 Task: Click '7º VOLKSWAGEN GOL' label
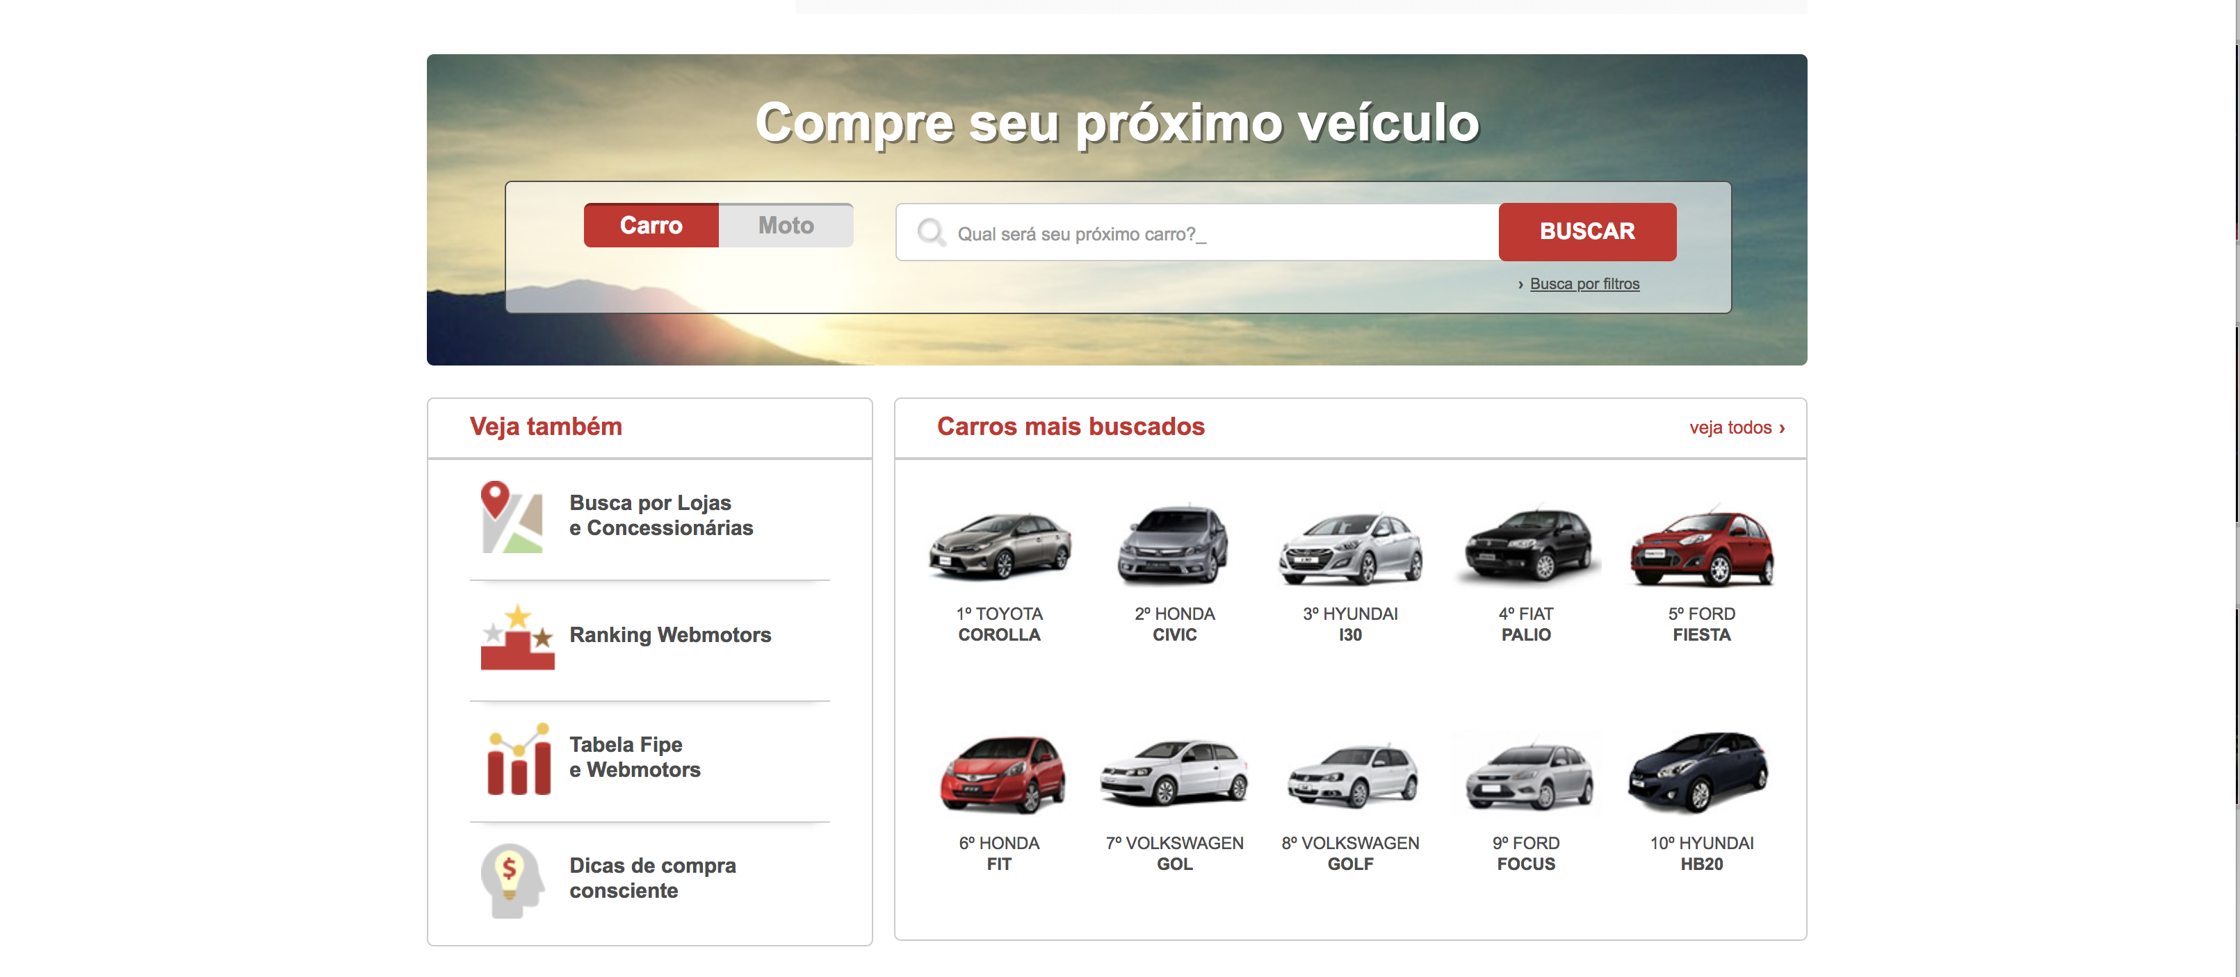[x=1174, y=853]
